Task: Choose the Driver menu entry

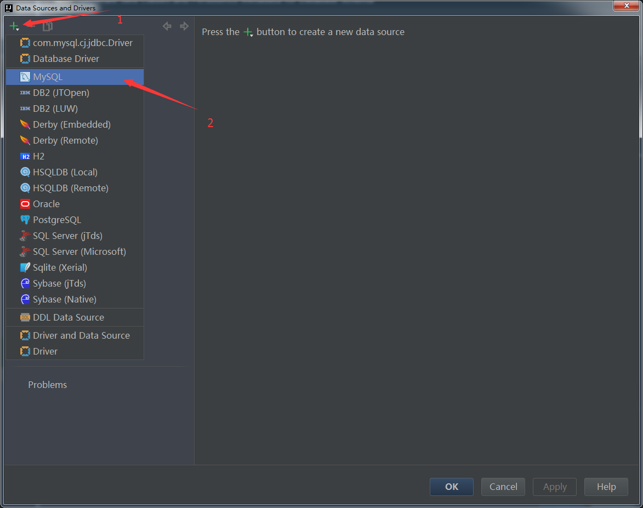Action: [x=75, y=351]
